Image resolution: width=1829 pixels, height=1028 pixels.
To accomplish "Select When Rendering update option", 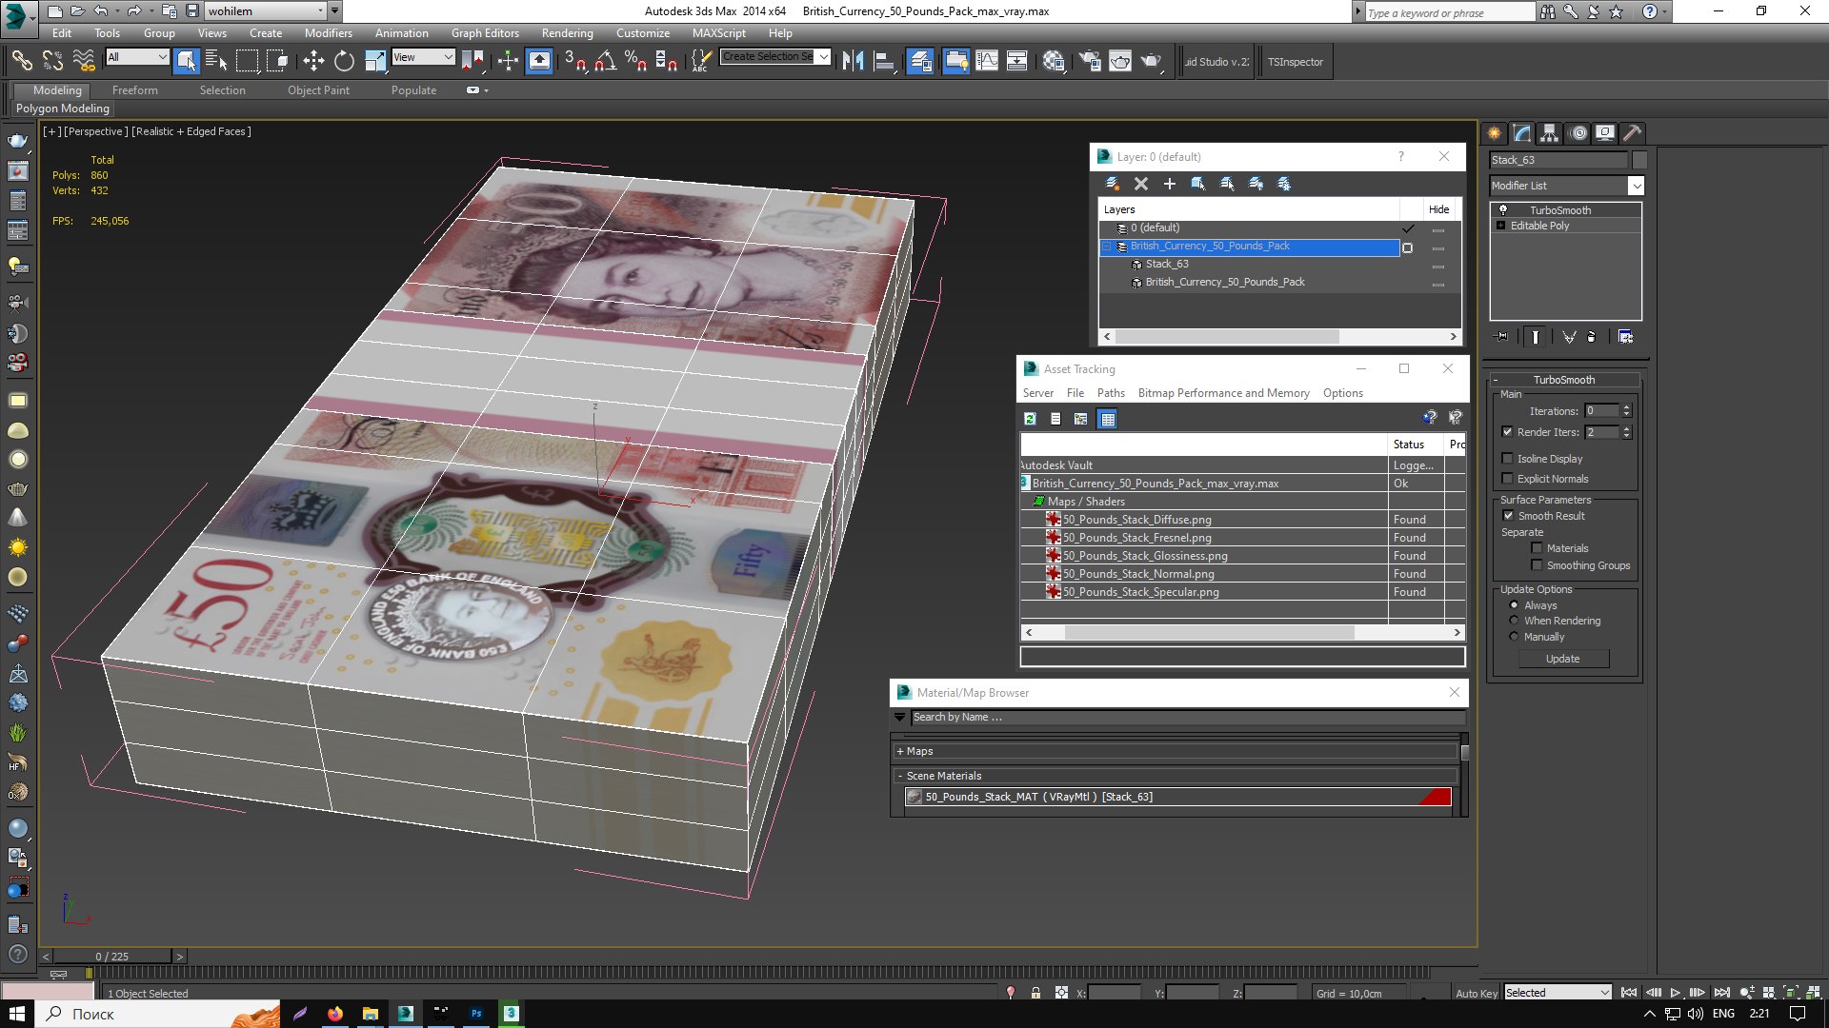I will [x=1514, y=621].
